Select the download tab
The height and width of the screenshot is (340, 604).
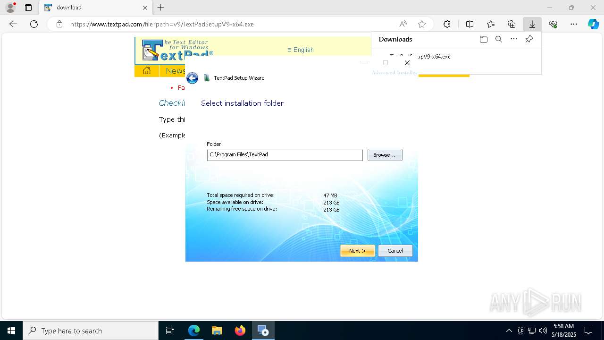[95, 8]
